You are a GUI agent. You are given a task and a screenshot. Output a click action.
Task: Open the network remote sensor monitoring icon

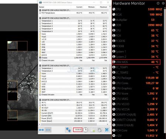pyautogui.click(x=68, y=130)
